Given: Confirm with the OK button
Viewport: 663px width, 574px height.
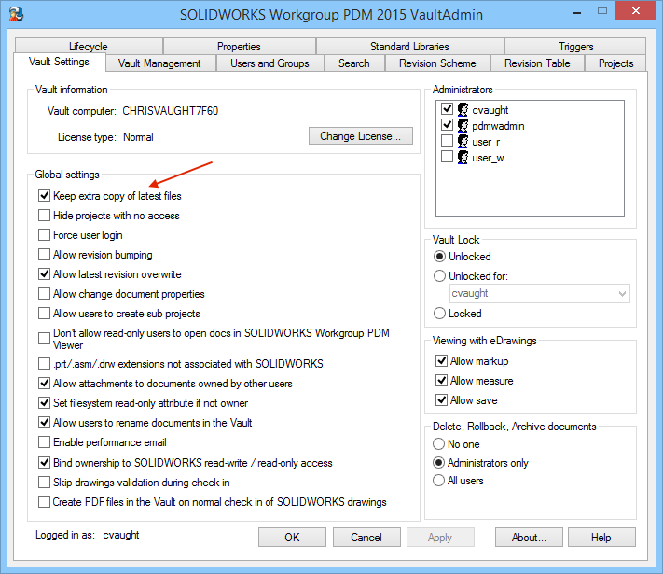Looking at the screenshot, I should pos(292,538).
